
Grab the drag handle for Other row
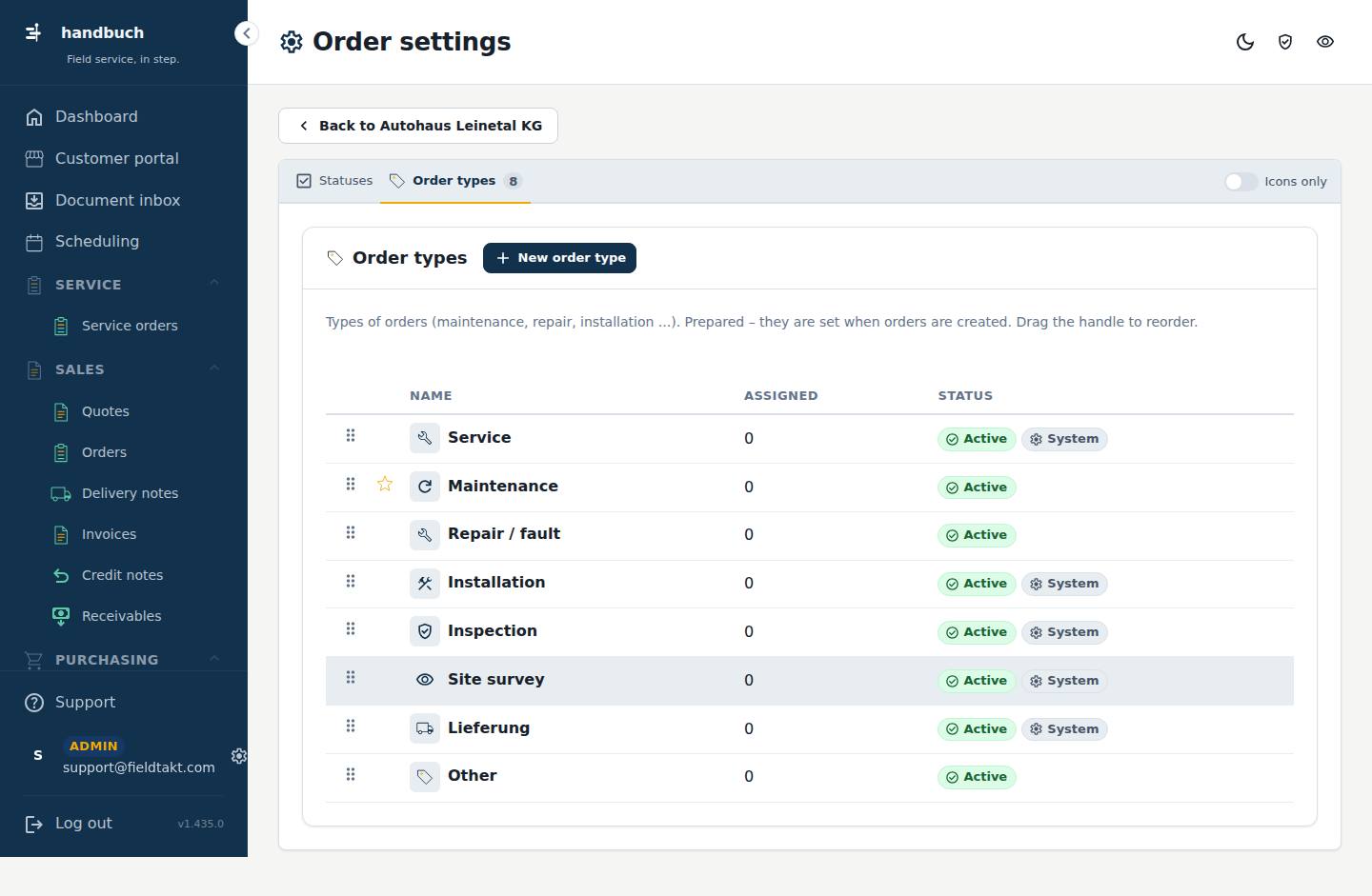point(351,775)
